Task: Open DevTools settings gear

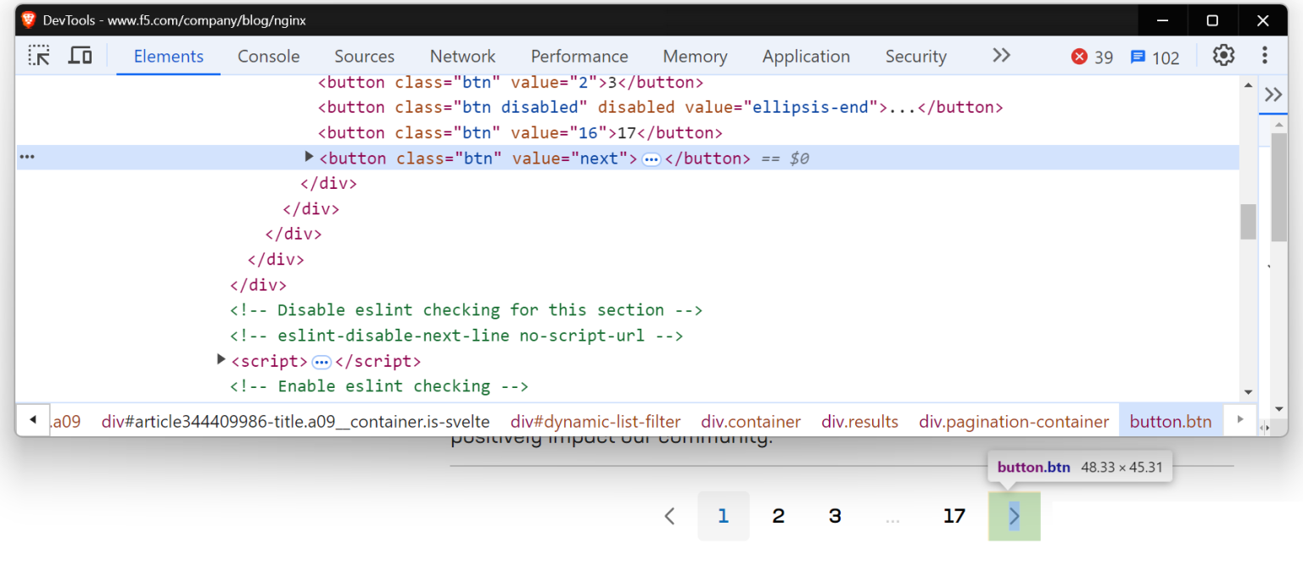Action: pos(1223,55)
